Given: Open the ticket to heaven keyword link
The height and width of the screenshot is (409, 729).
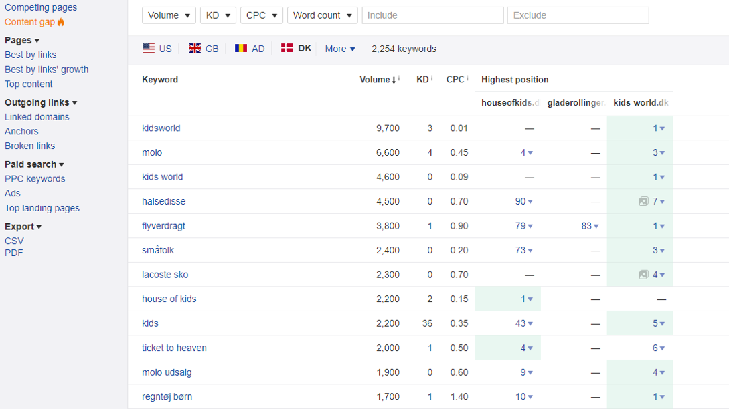Looking at the screenshot, I should [x=174, y=348].
